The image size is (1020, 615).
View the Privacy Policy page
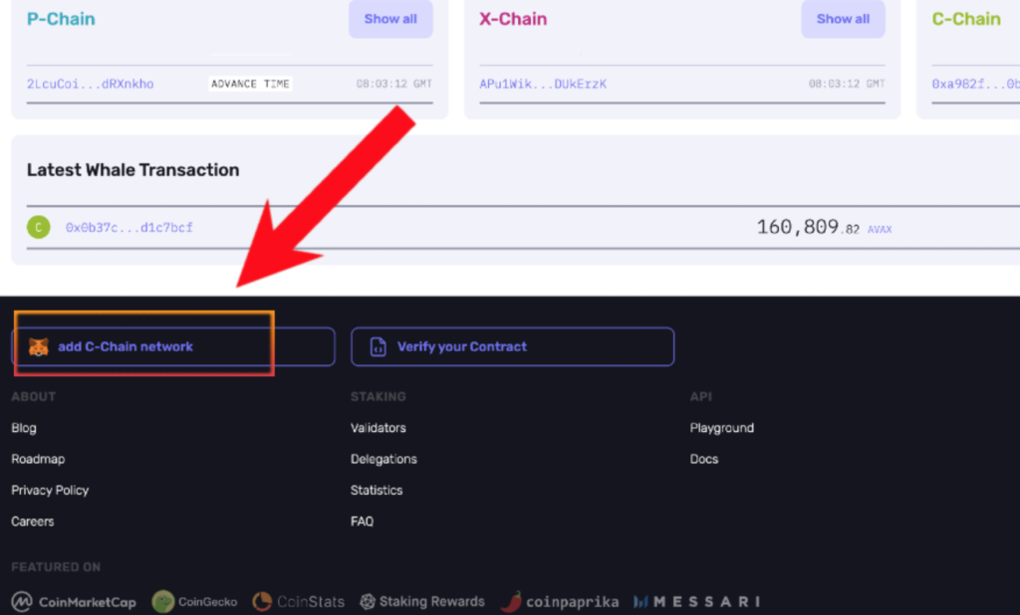50,491
